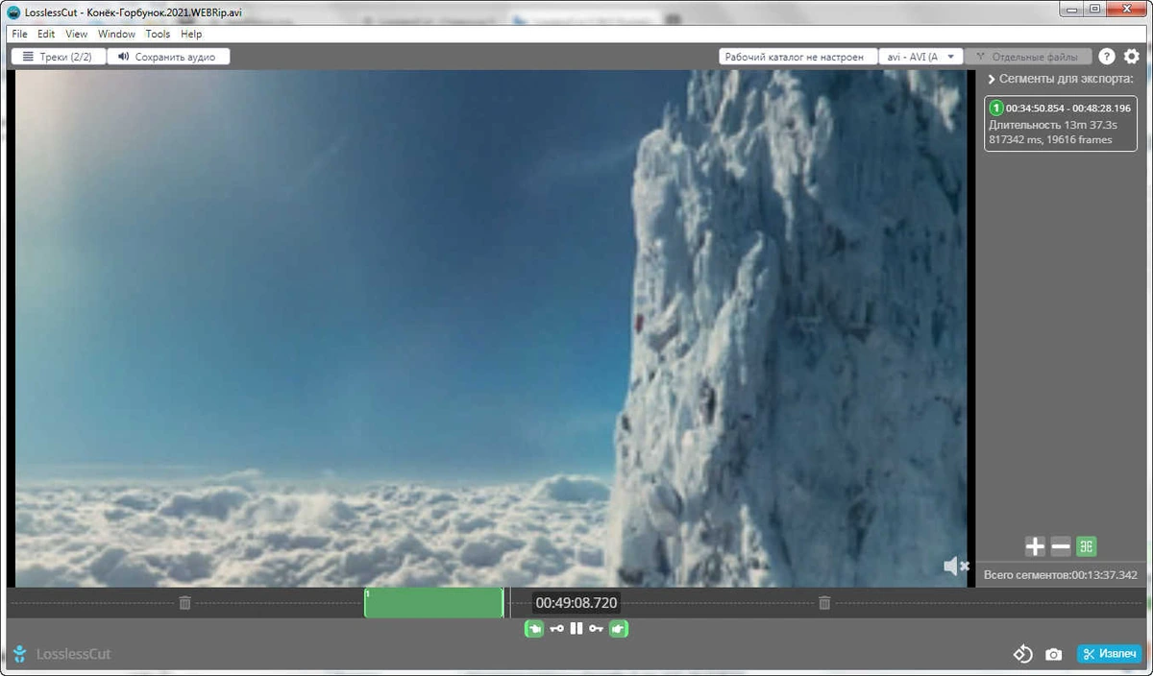Jump to the next keyframe
Screen dimensions: 1153x676
(x=597, y=628)
